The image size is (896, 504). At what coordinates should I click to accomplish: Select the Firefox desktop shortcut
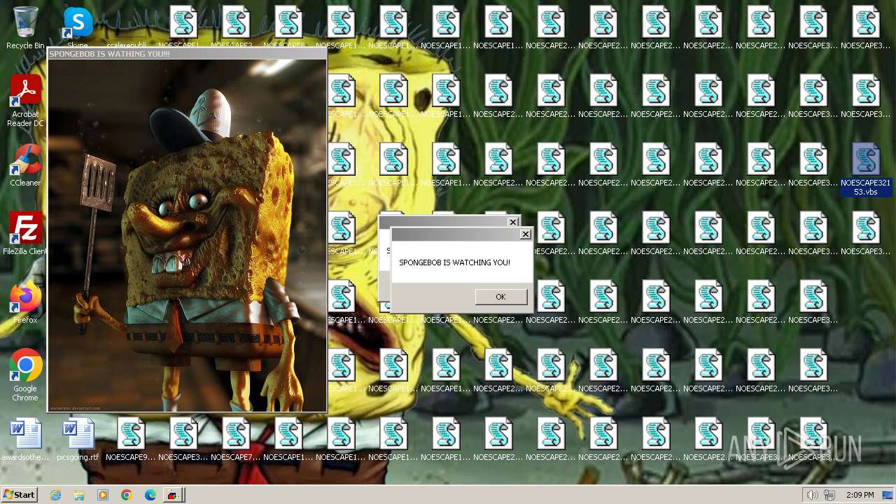click(25, 302)
